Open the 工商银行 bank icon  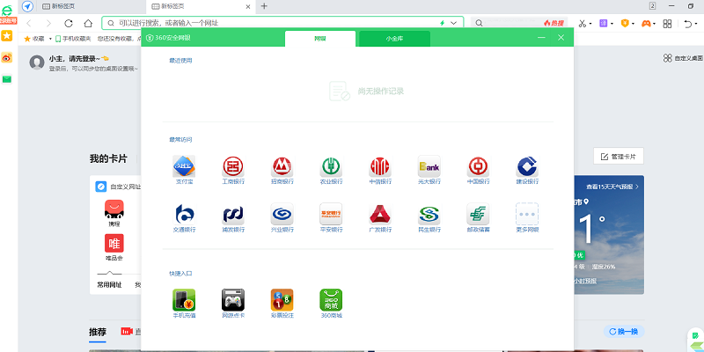tap(233, 166)
